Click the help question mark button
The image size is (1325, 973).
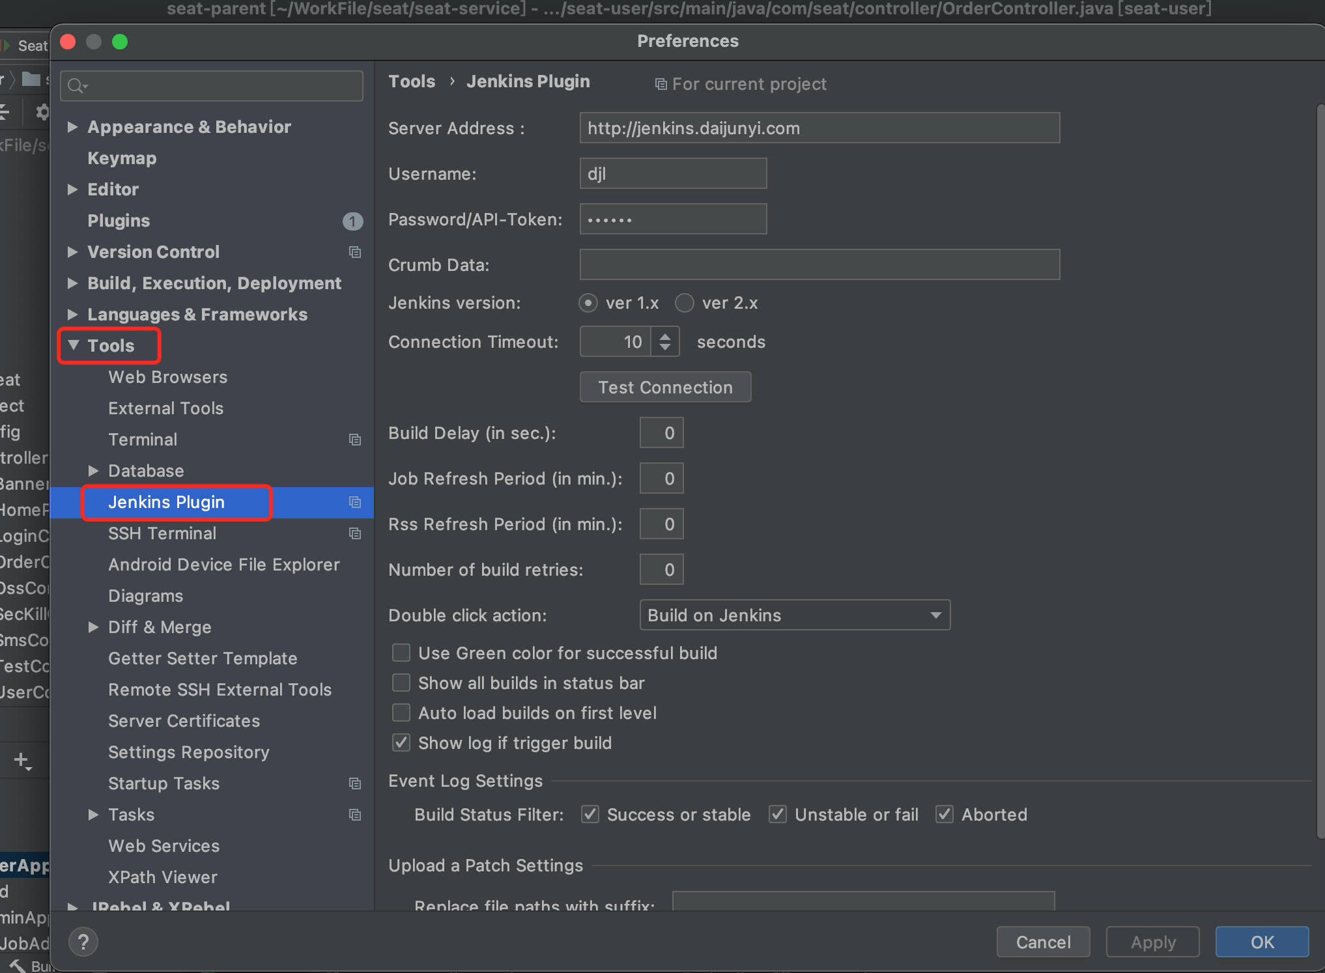point(83,942)
